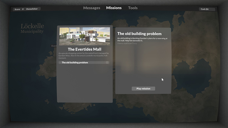Open the Messages tab

coord(92,8)
